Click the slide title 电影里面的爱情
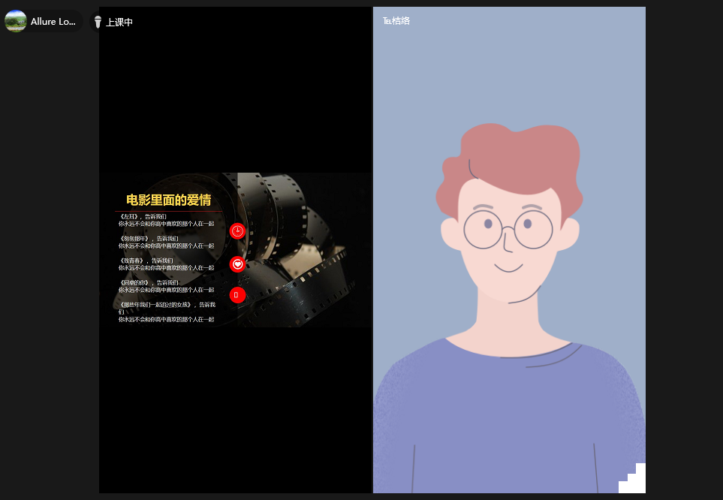 click(x=168, y=200)
